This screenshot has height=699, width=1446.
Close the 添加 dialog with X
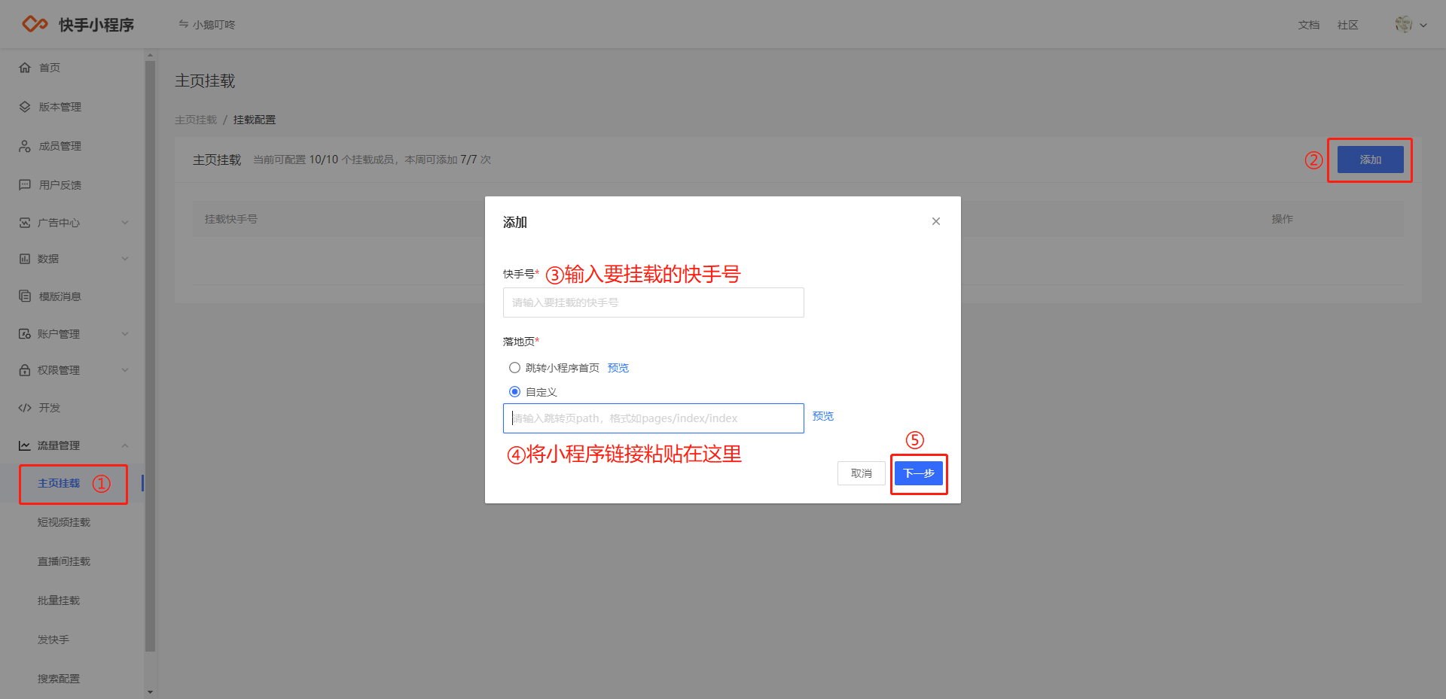coord(935,221)
